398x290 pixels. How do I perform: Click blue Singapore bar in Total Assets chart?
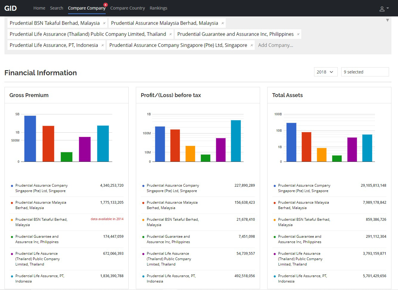[291, 142]
